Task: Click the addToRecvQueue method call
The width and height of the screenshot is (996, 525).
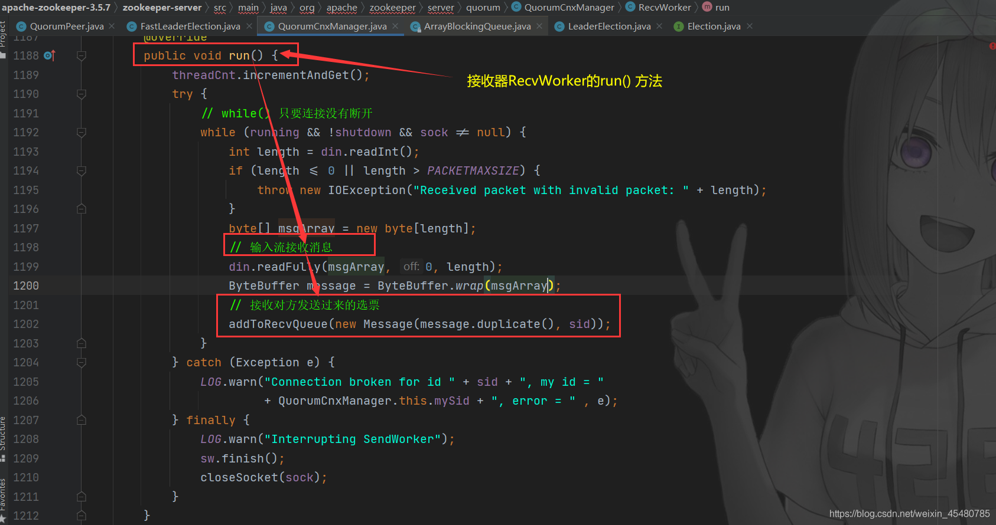Action: coord(278,324)
